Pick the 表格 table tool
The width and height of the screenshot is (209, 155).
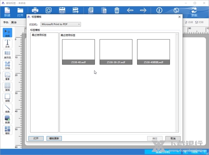pyautogui.click(x=7, y=87)
